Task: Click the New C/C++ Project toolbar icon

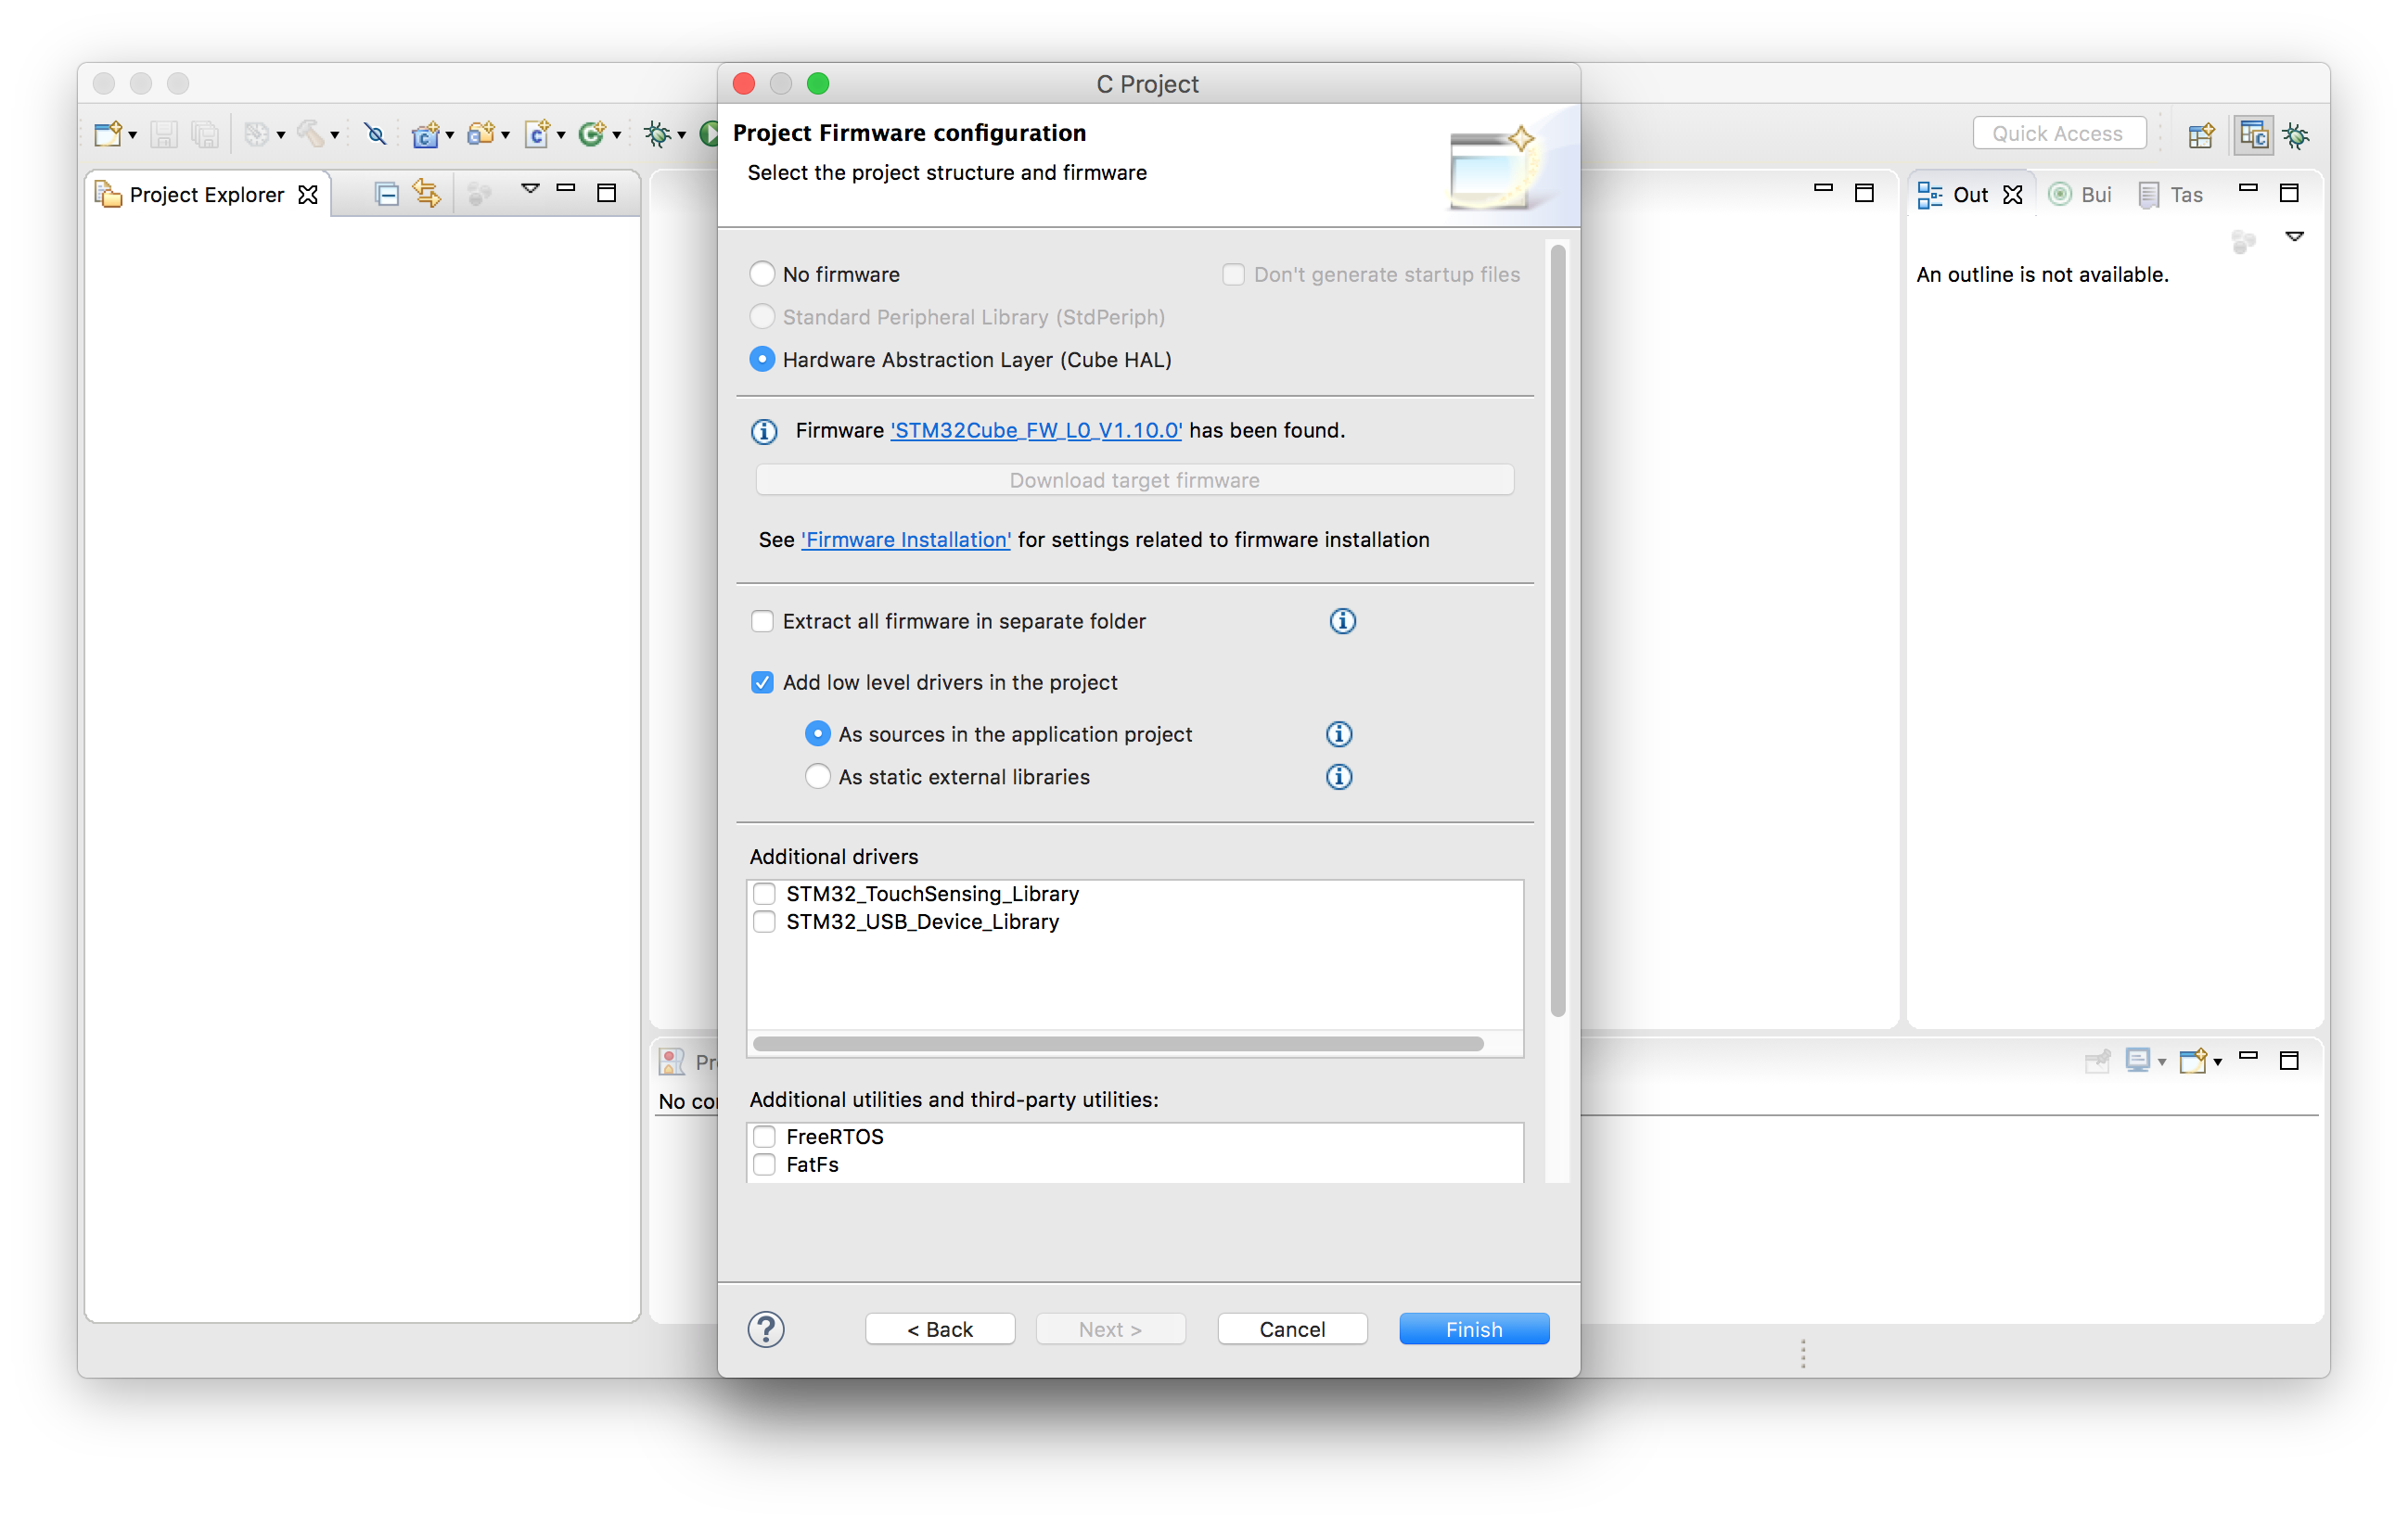Action: [x=425, y=134]
